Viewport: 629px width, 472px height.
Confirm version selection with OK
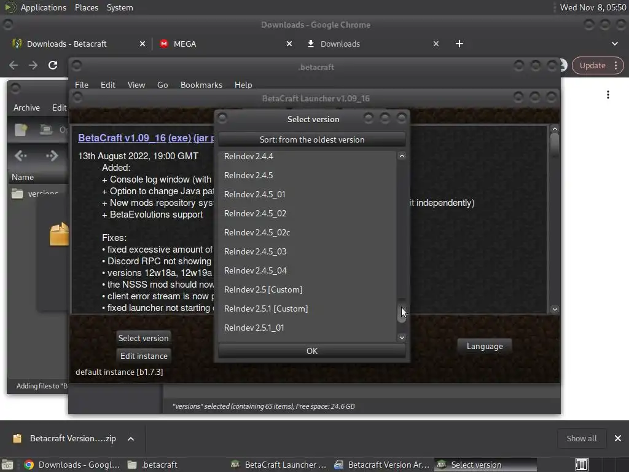pos(311,351)
